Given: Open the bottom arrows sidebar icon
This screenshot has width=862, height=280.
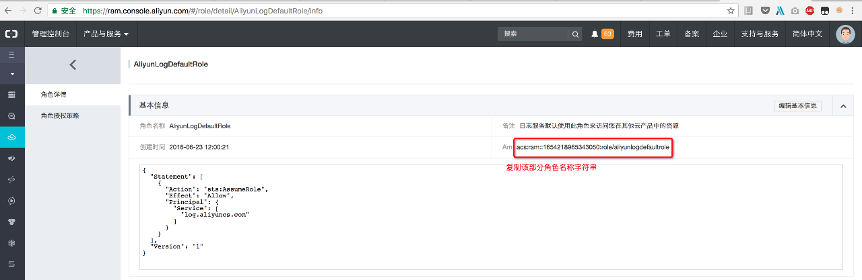Looking at the screenshot, I should click(11, 263).
